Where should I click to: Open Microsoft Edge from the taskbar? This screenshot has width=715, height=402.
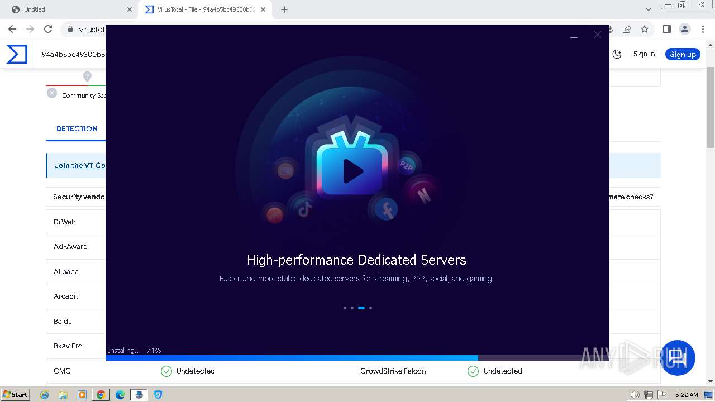[x=120, y=395]
